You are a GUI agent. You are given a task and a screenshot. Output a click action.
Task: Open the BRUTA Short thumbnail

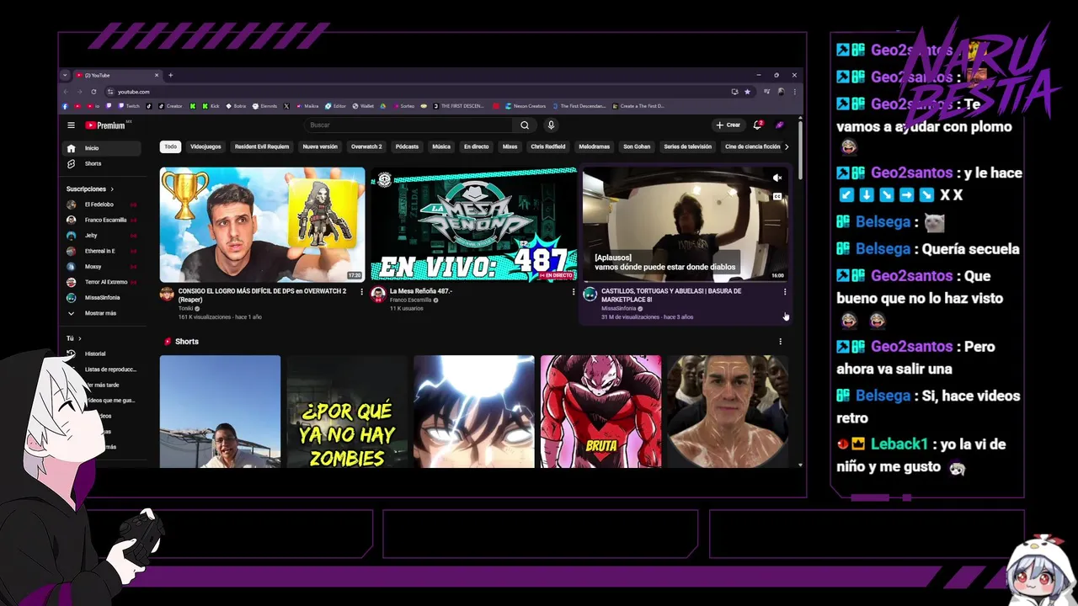(x=600, y=412)
